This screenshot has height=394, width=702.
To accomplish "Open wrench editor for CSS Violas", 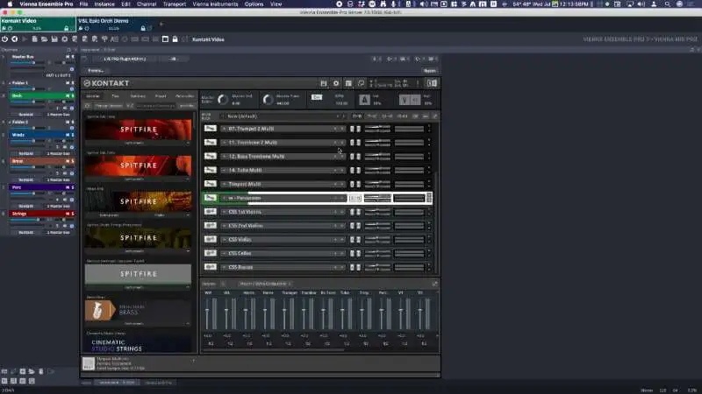I will click(210, 239).
